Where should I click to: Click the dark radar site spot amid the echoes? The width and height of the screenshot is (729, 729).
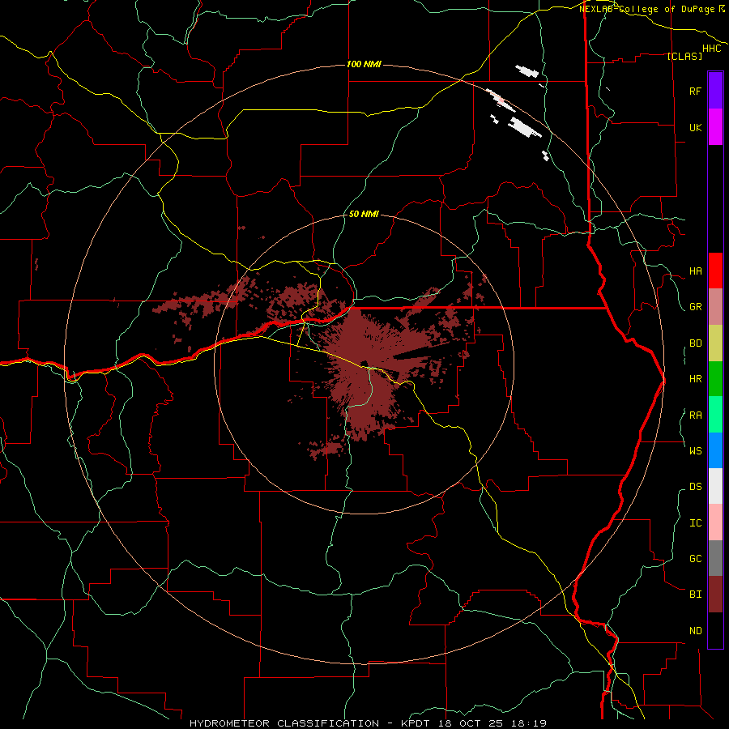pyautogui.click(x=364, y=364)
